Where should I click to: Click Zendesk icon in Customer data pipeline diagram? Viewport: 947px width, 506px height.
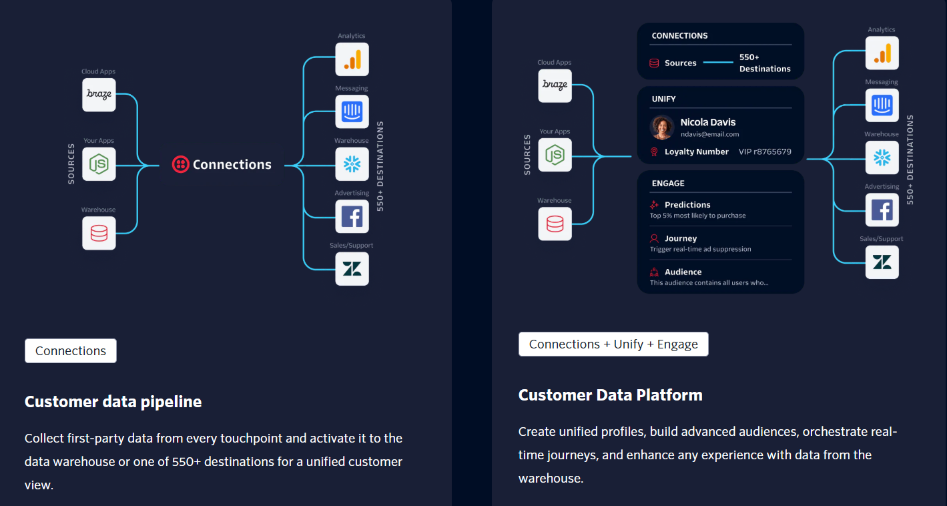[x=352, y=268]
